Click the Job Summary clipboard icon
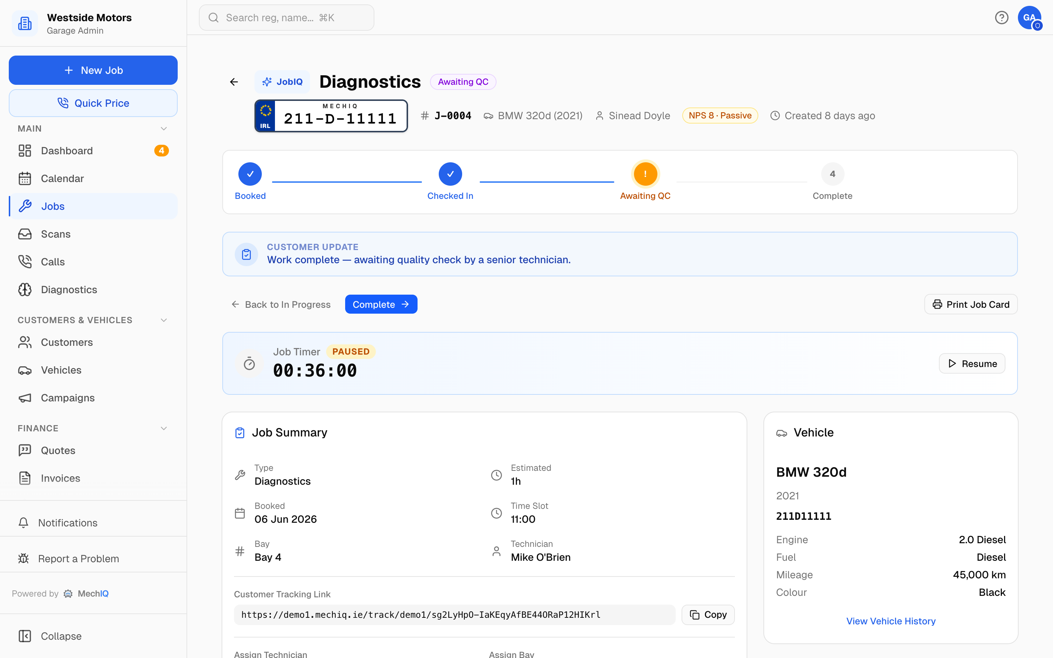 pyautogui.click(x=240, y=432)
